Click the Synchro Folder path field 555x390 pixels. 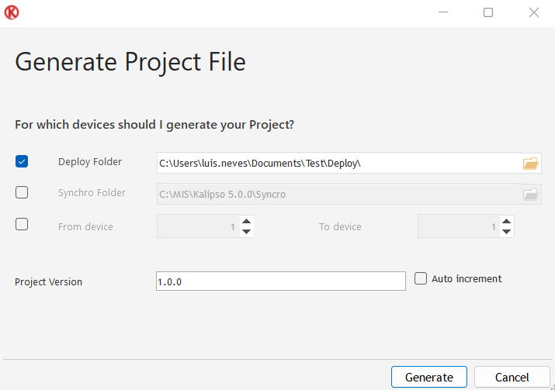(338, 194)
